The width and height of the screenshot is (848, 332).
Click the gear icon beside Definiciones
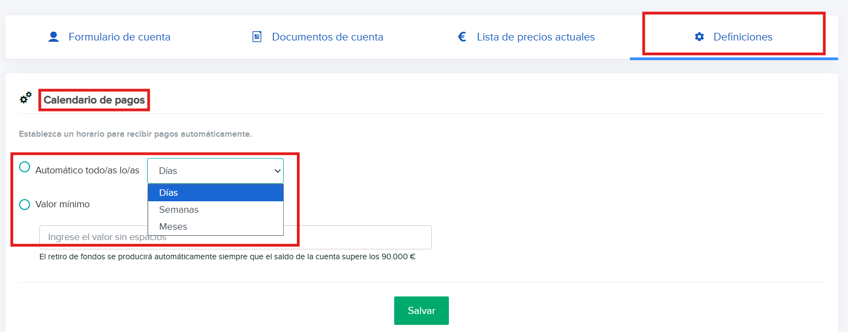click(x=699, y=37)
